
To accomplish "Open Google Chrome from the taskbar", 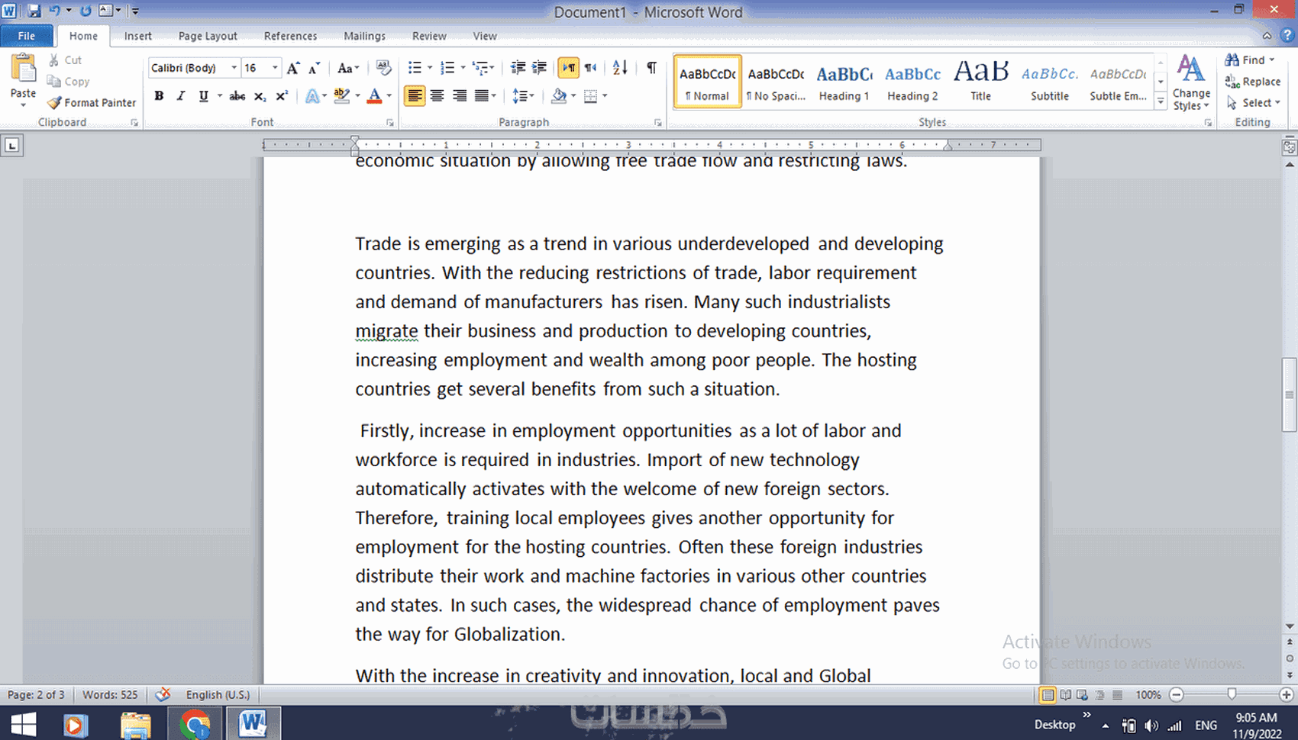I will [195, 723].
